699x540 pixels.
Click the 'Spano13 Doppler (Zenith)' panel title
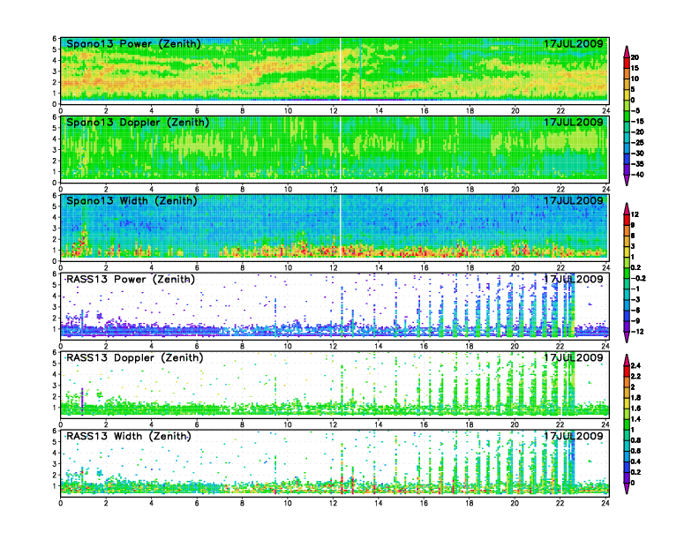pos(138,122)
